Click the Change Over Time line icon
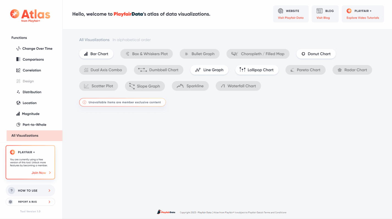The width and height of the screenshot is (392, 219). tap(18, 49)
